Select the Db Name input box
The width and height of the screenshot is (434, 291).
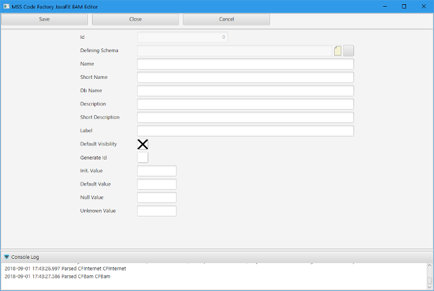(x=245, y=91)
